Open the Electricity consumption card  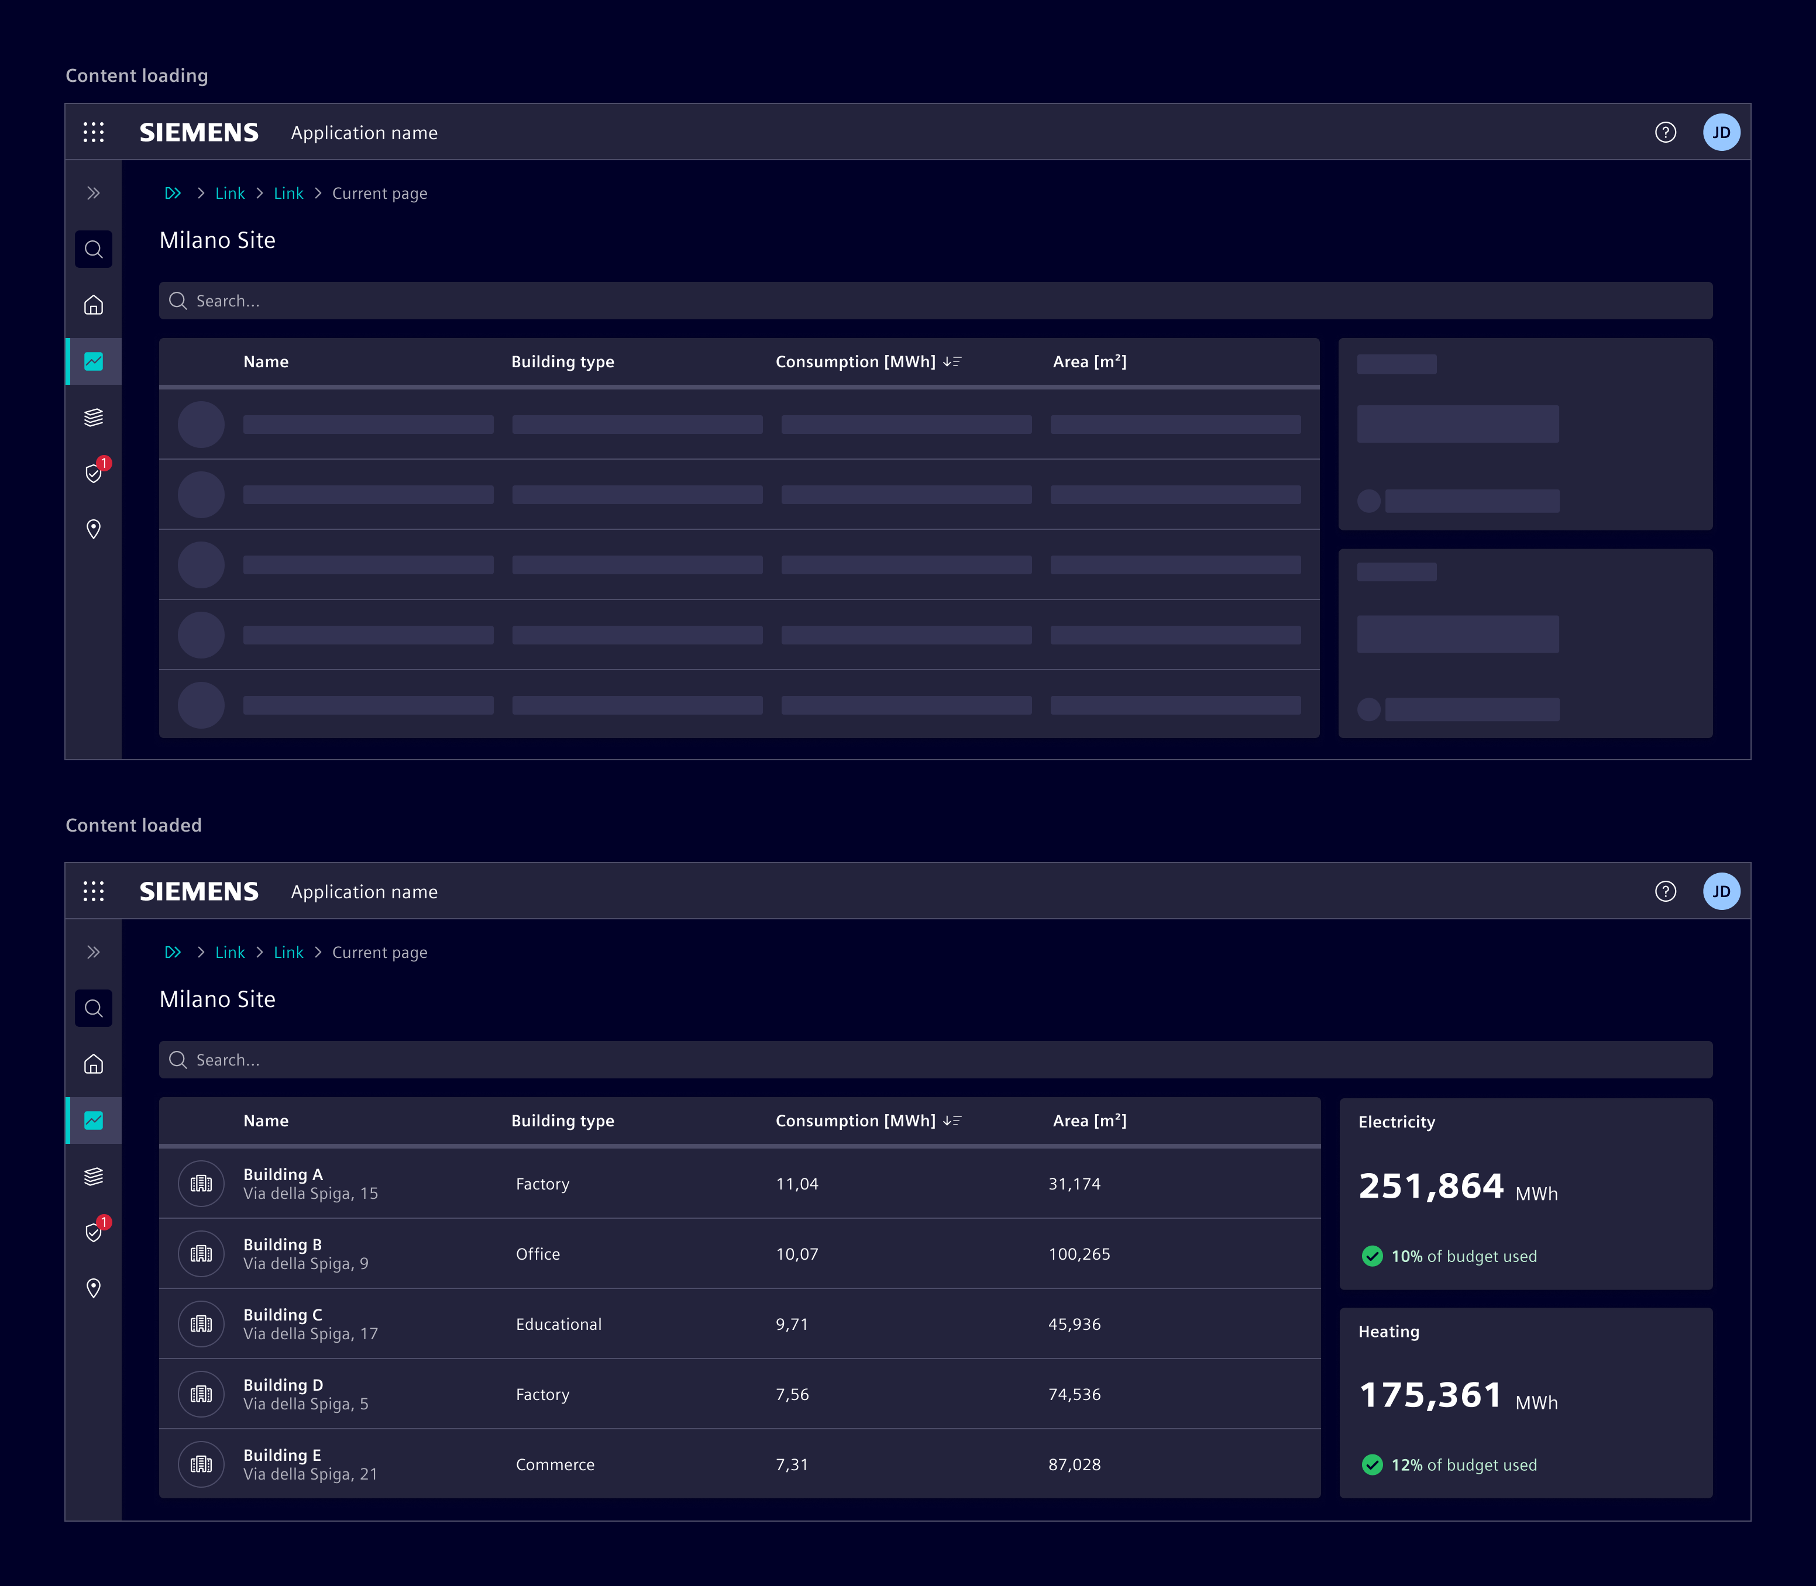(1525, 1192)
